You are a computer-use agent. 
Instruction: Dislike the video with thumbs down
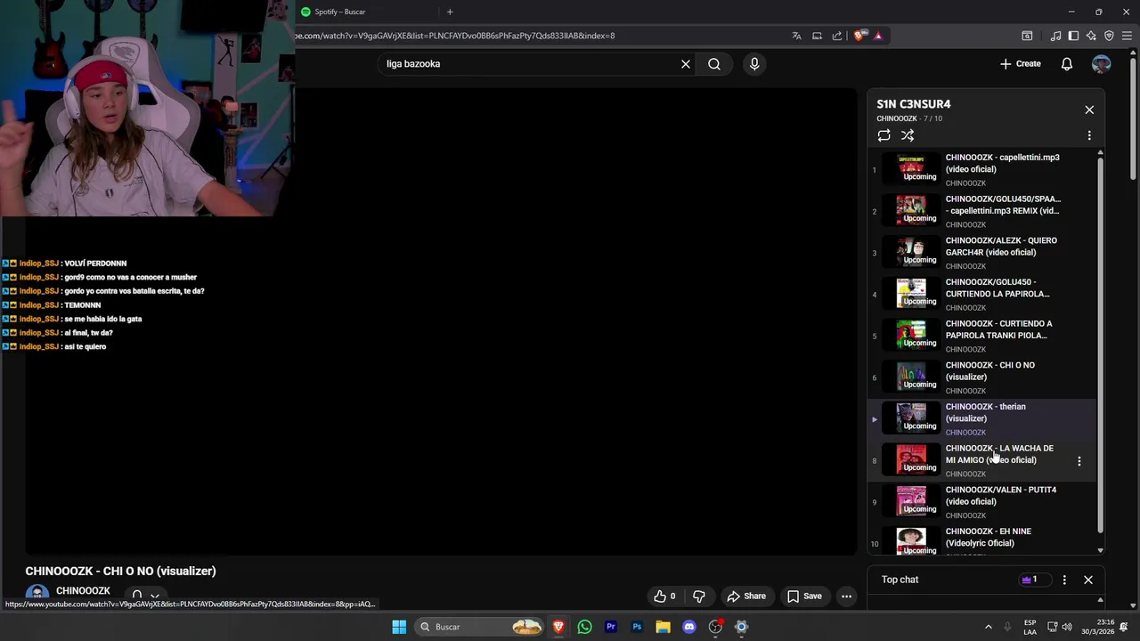point(699,596)
